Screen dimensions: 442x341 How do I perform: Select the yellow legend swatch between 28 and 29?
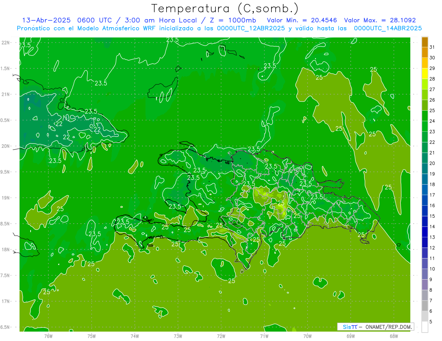425,74
